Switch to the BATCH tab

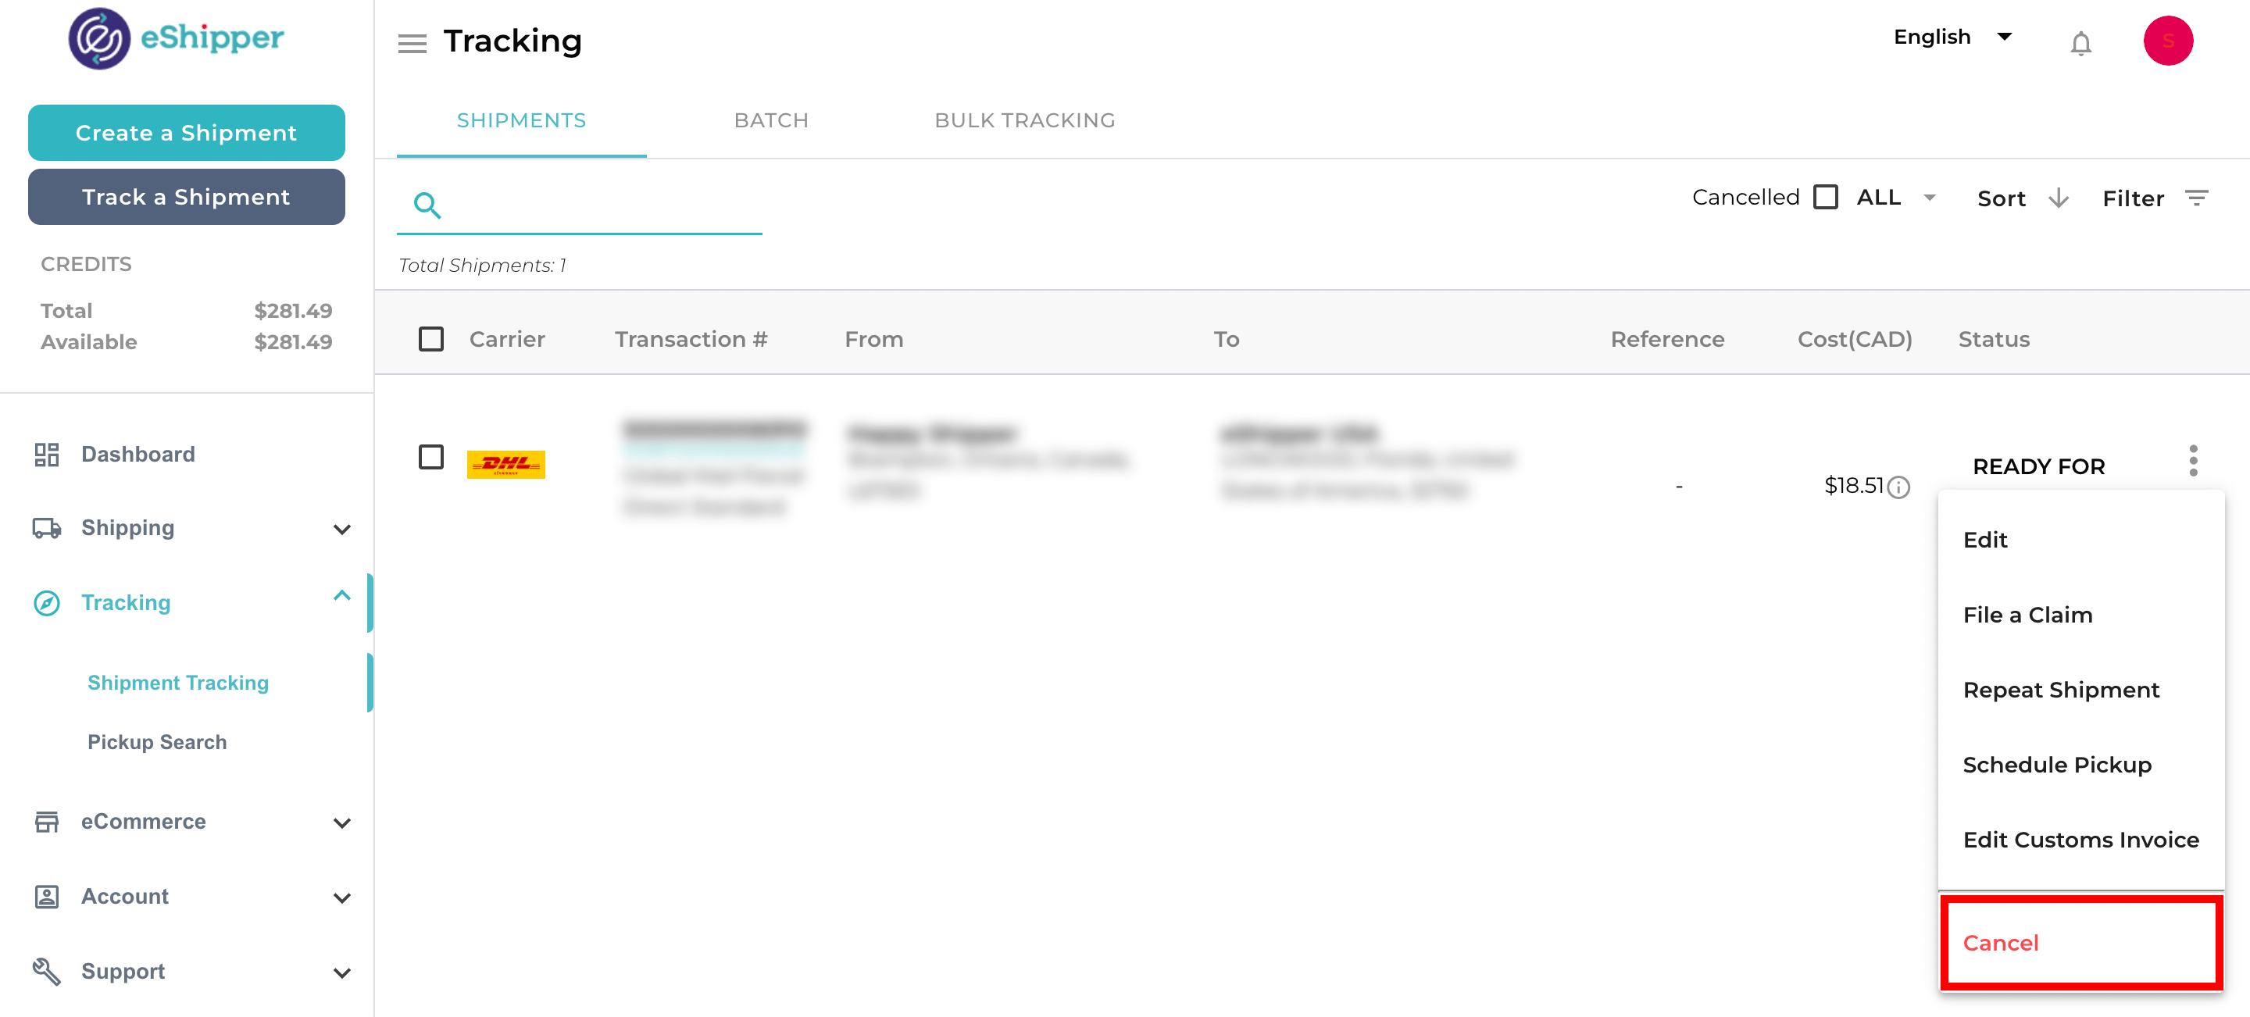(x=770, y=120)
